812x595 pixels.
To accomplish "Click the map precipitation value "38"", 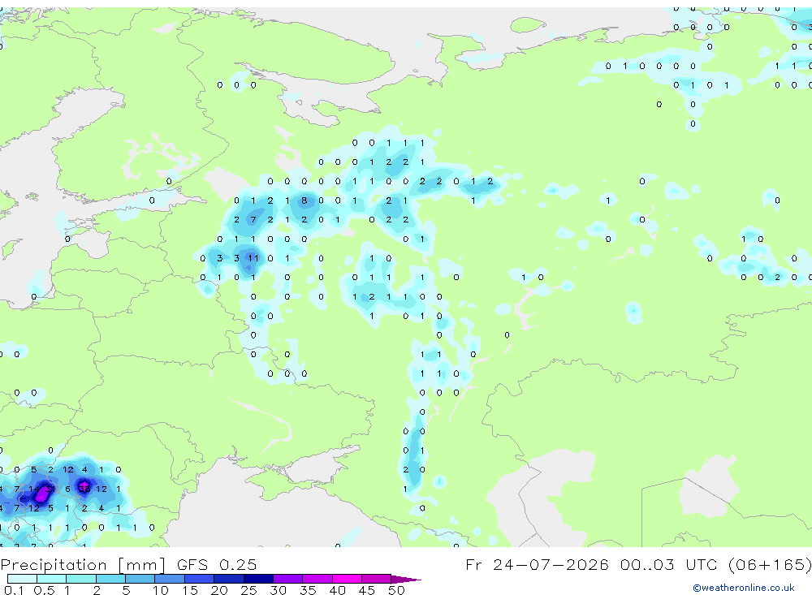I will coord(84,489).
